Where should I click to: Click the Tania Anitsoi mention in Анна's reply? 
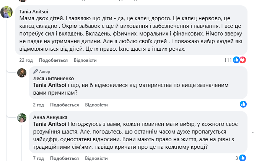(50, 124)
